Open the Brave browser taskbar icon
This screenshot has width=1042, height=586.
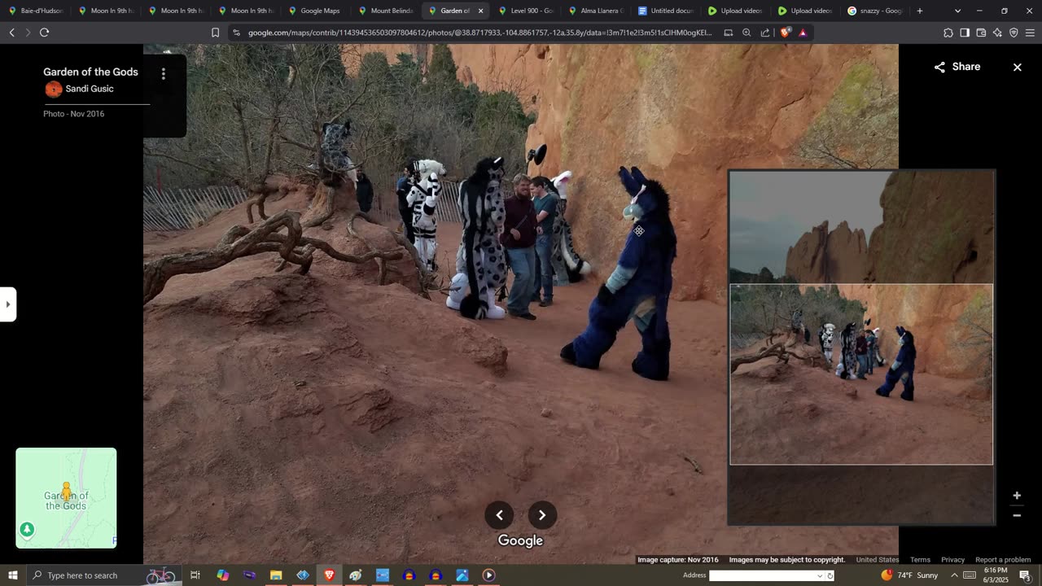(x=329, y=575)
